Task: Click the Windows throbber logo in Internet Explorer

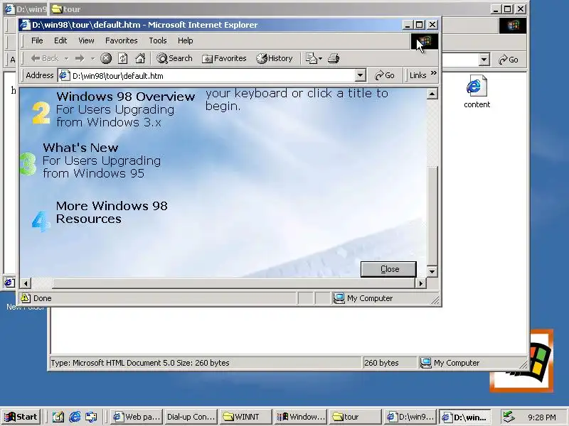Action: [425, 41]
